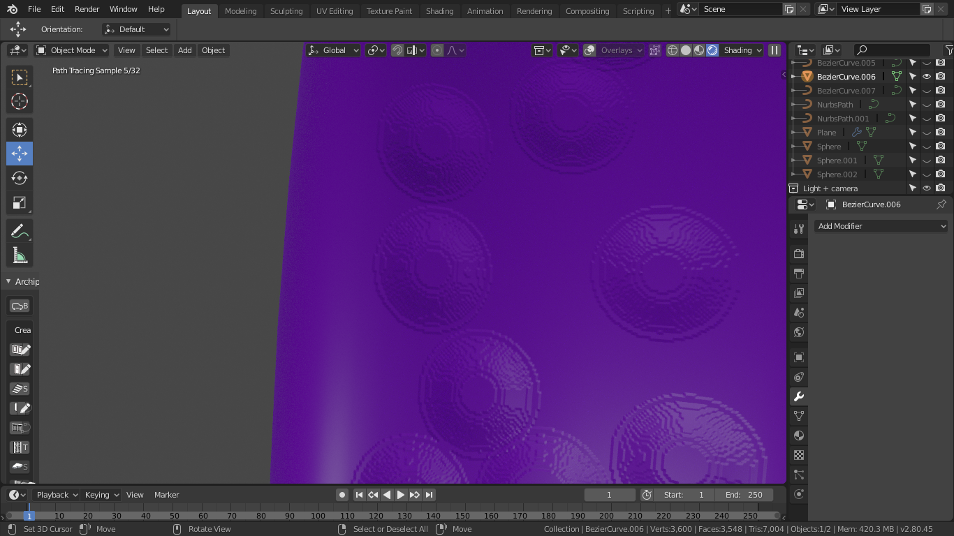Image resolution: width=954 pixels, height=536 pixels.
Task: Open the Global transform orientation dropdown
Action: click(333, 50)
